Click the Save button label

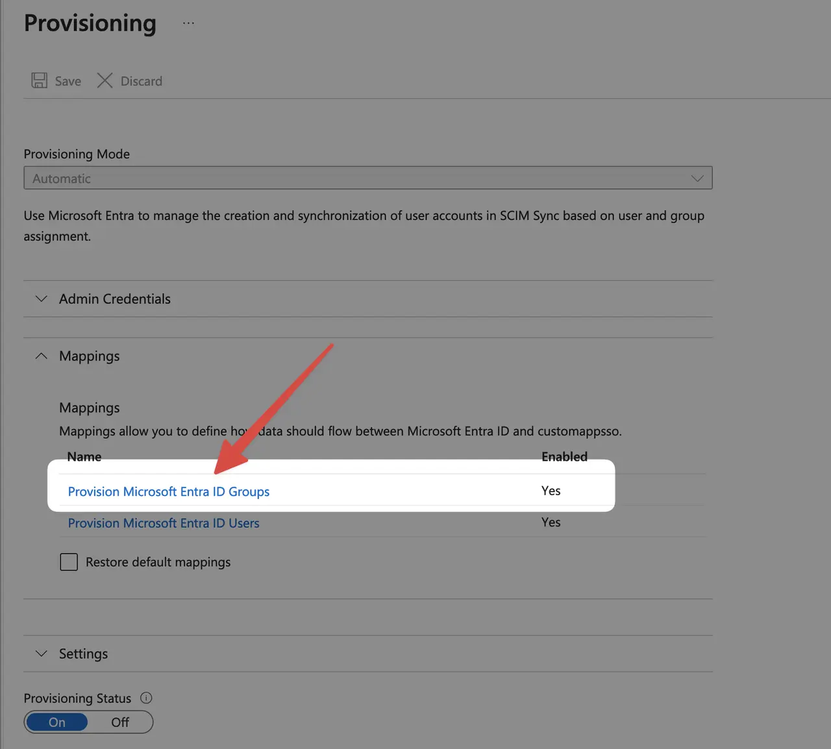68,81
